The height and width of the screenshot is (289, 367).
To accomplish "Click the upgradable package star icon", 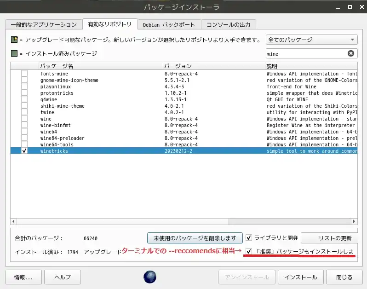I will [x=14, y=40].
